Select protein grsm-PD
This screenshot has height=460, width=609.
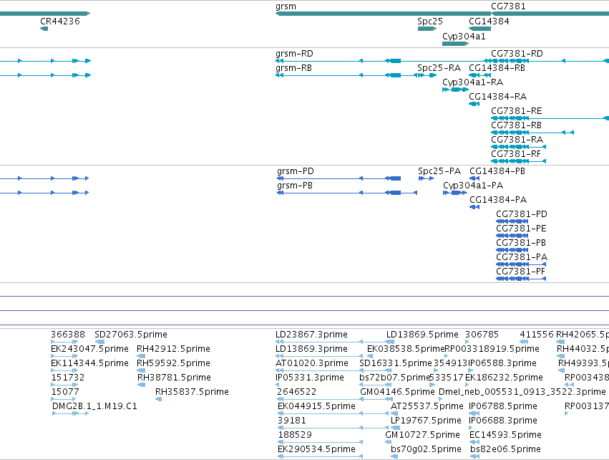click(x=295, y=171)
